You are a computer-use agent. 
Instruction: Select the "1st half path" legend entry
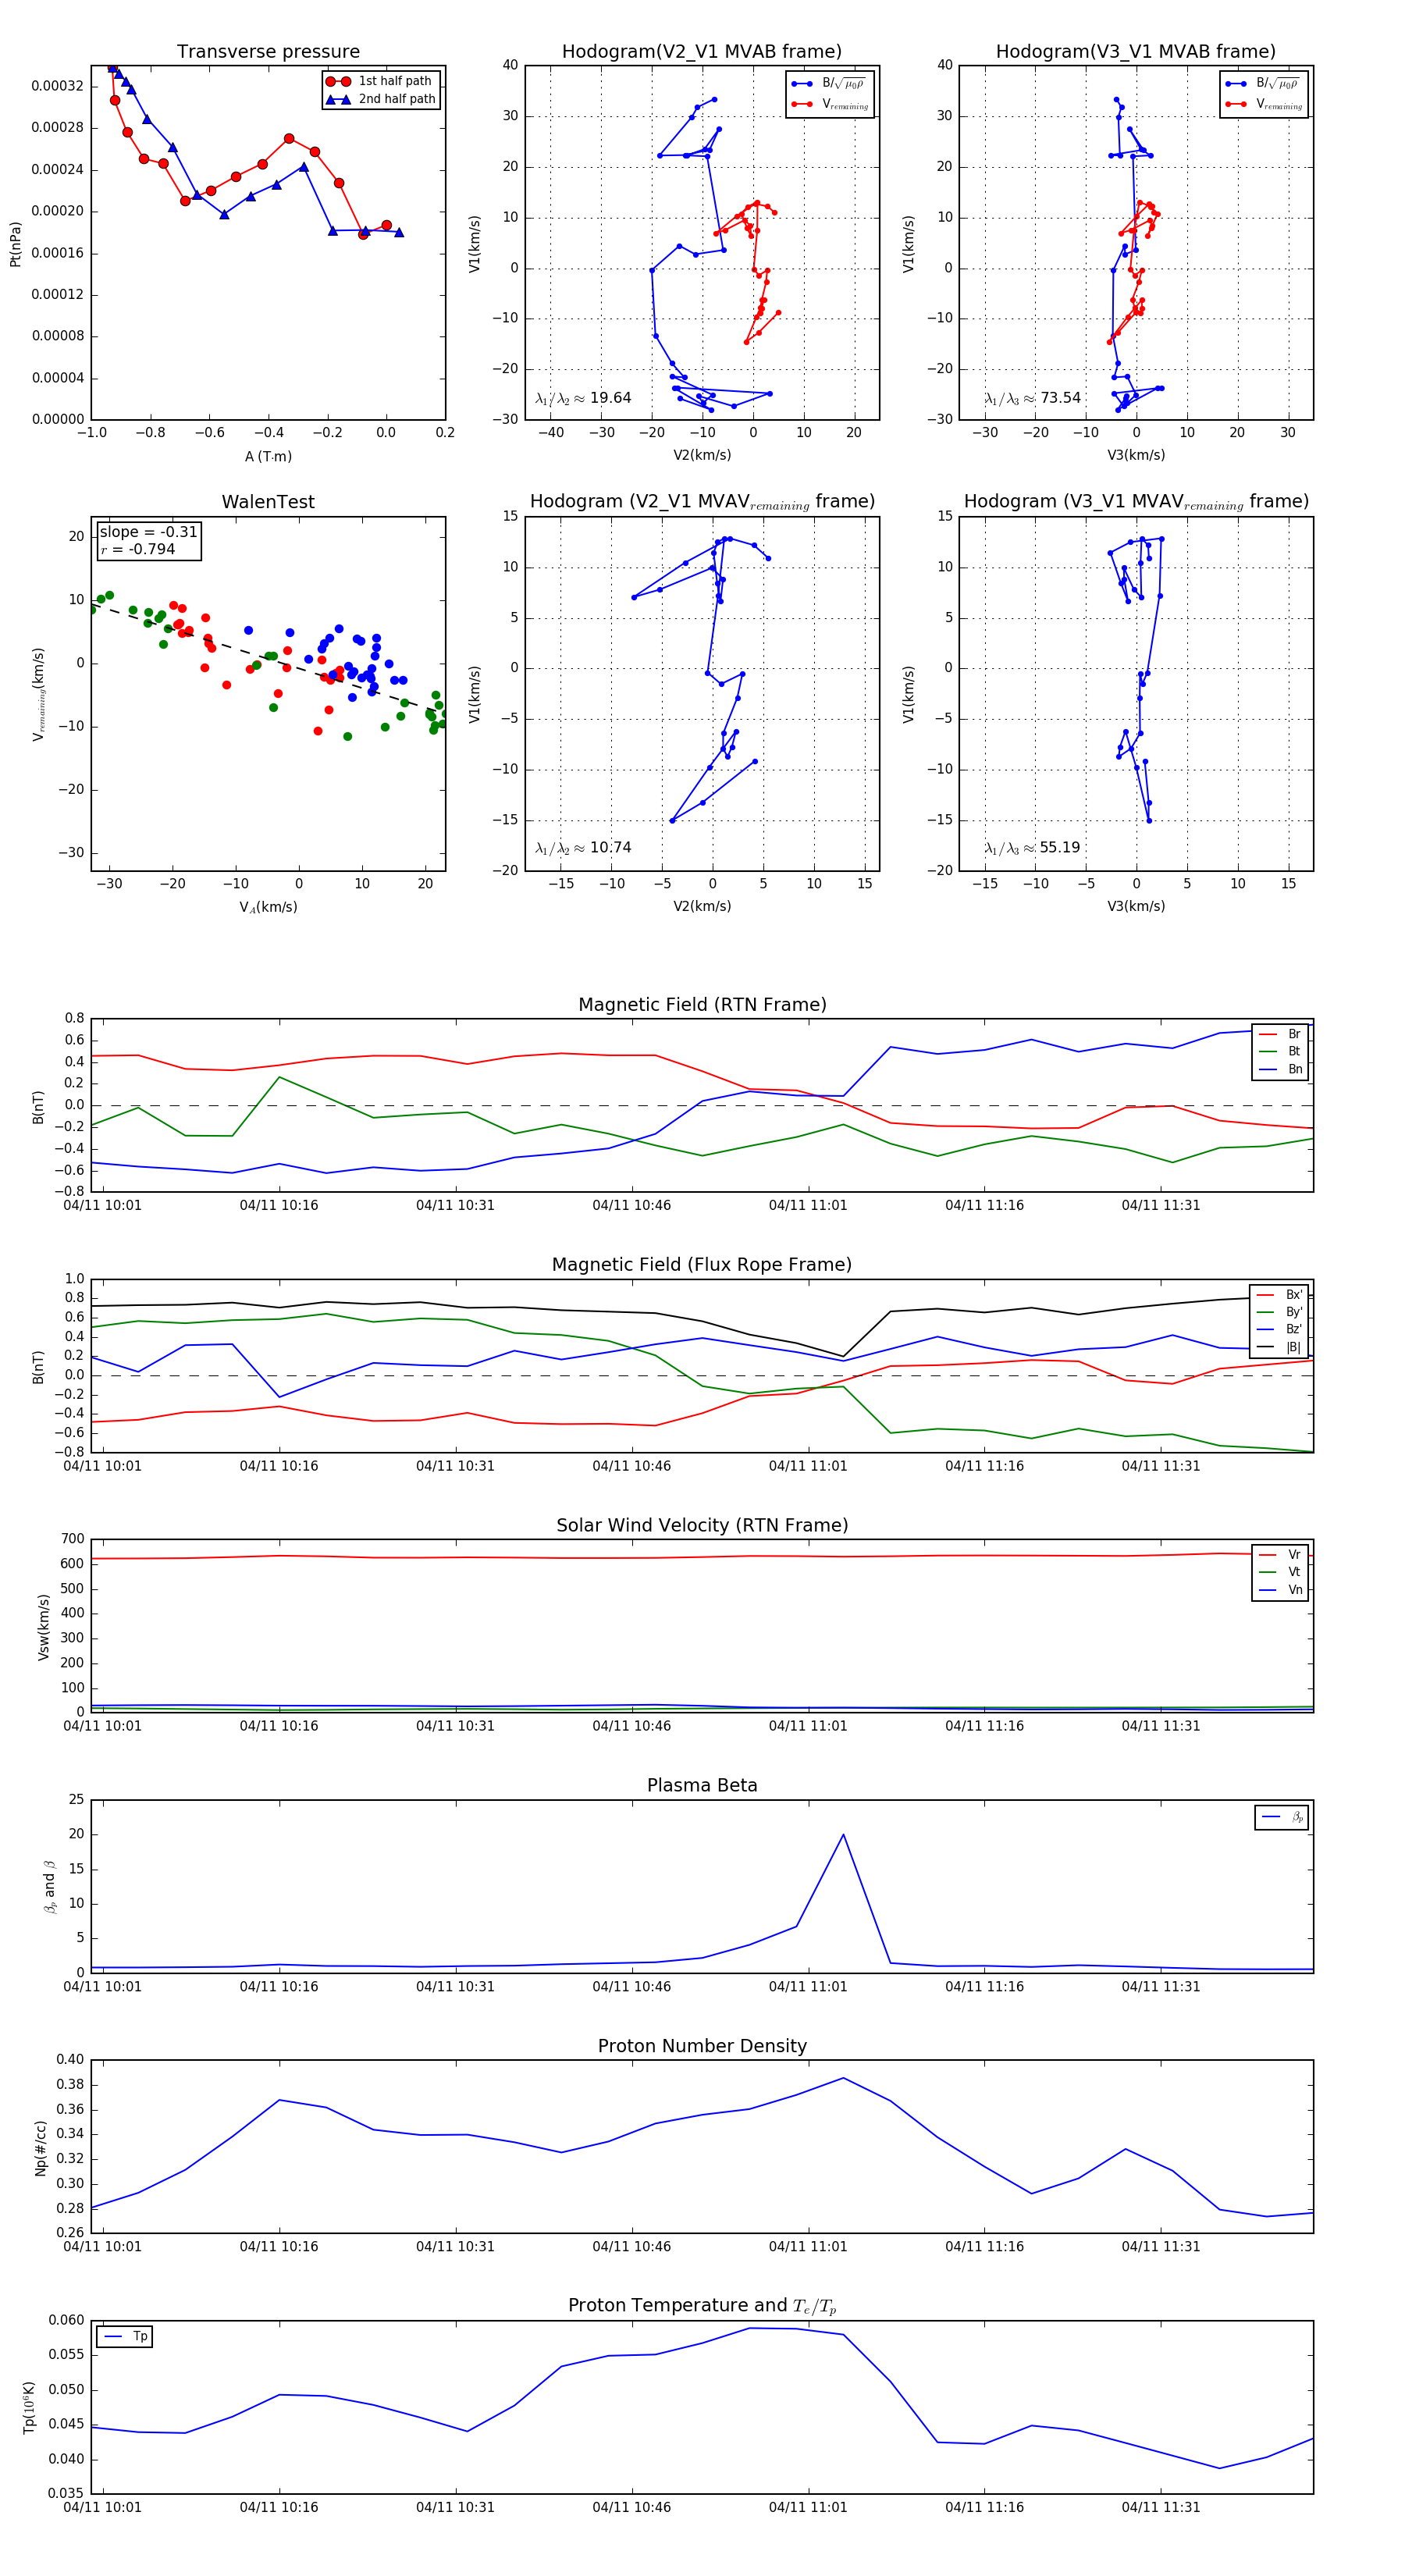381,81
